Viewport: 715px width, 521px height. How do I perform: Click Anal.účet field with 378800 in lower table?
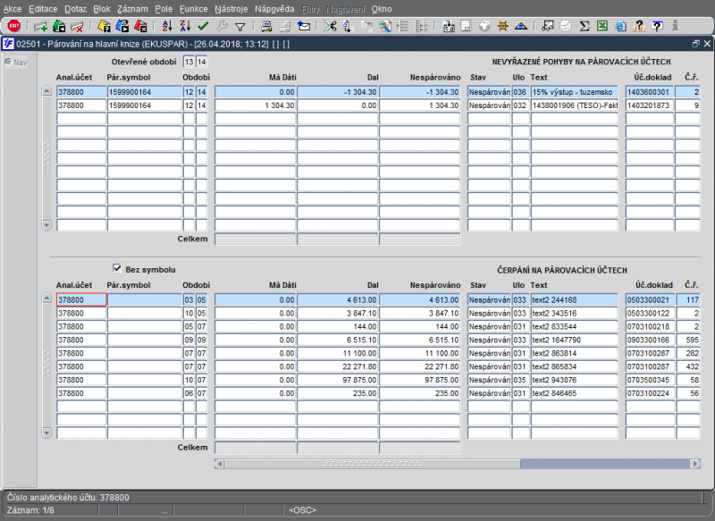(x=80, y=300)
